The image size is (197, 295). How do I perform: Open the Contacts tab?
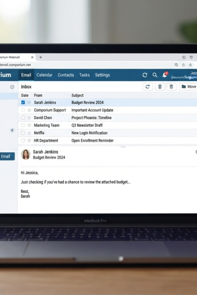pos(66,75)
